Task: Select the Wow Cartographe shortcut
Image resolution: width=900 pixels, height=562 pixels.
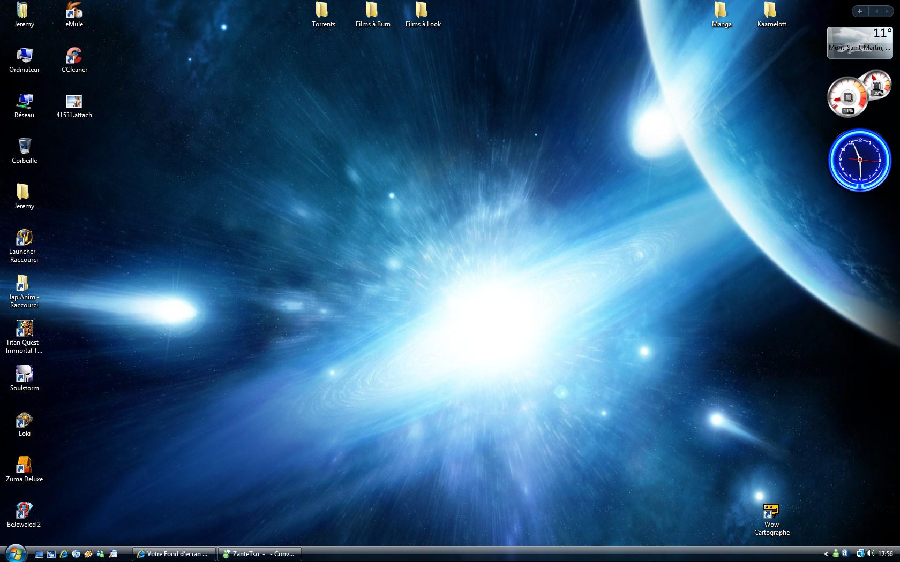Action: (771, 519)
